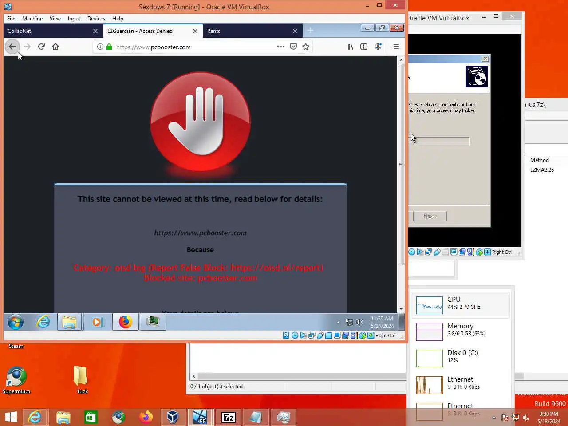Open a new Firefox tab
Image resolution: width=568 pixels, height=426 pixels.
310,31
